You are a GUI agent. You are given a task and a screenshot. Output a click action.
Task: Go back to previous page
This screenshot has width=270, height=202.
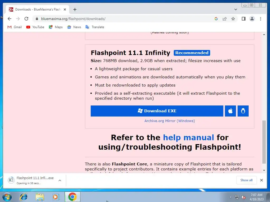point(9,19)
